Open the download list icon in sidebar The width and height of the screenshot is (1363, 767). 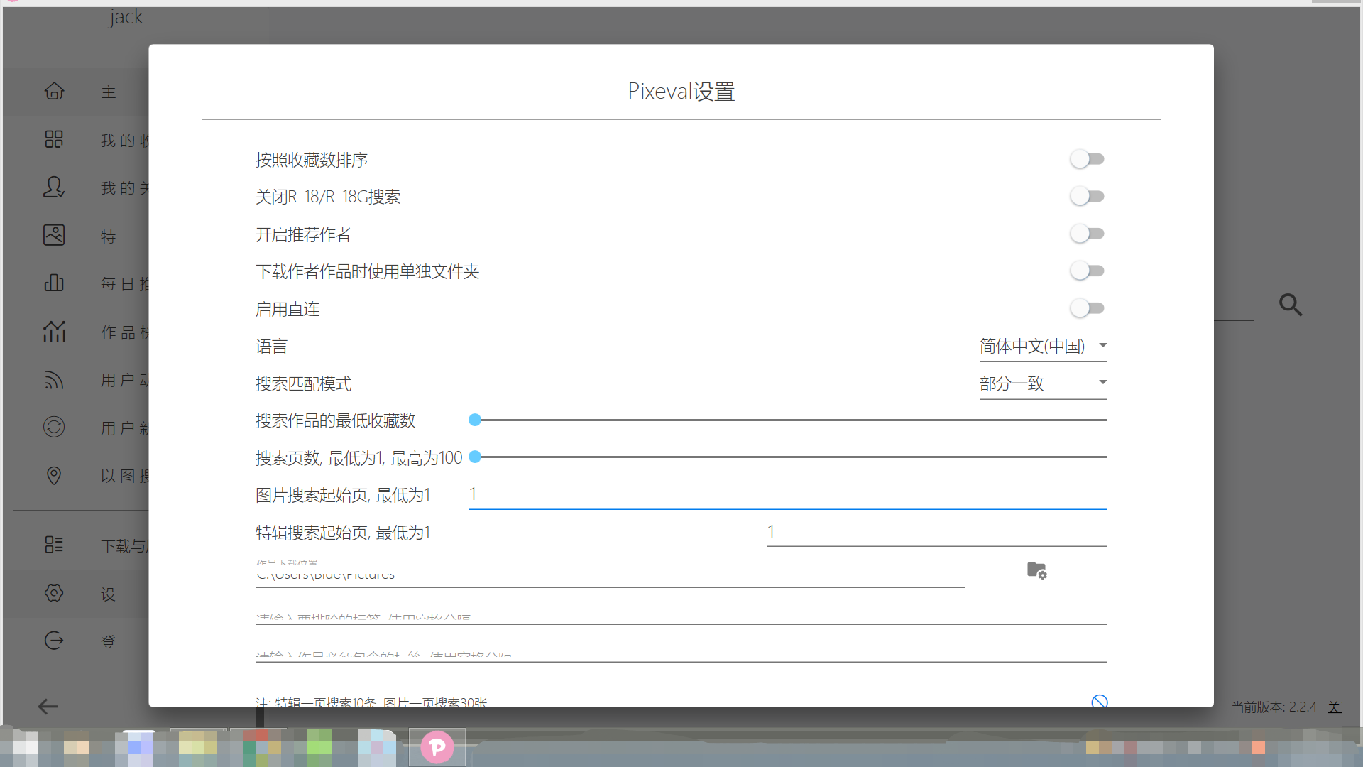click(x=54, y=545)
